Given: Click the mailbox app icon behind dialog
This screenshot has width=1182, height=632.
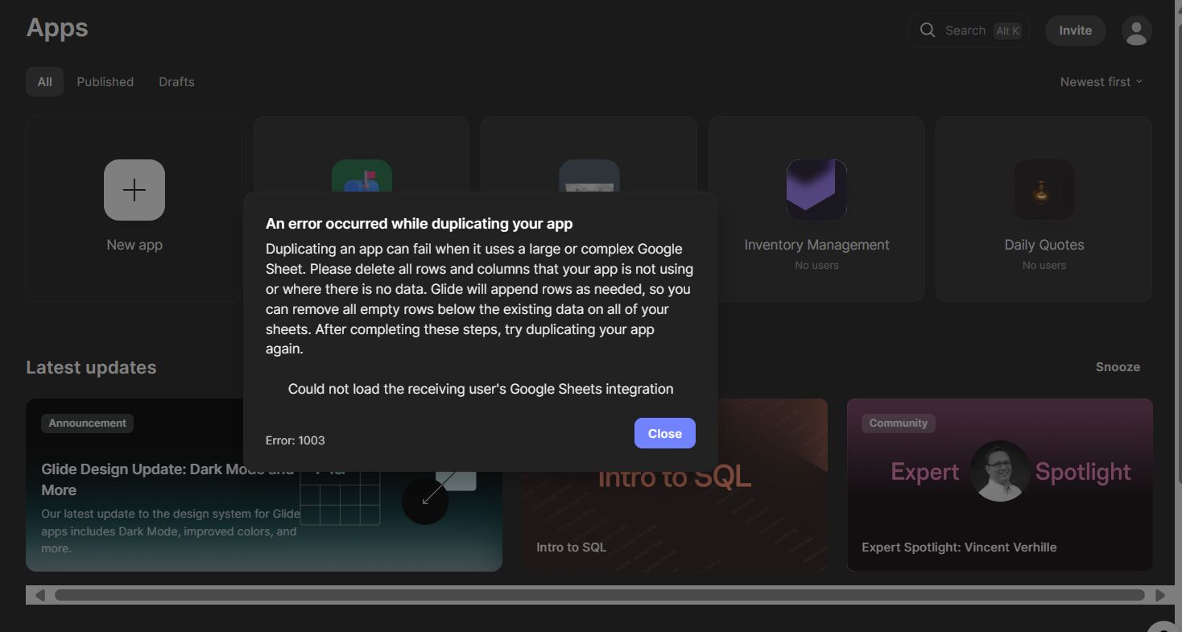Looking at the screenshot, I should [362, 176].
